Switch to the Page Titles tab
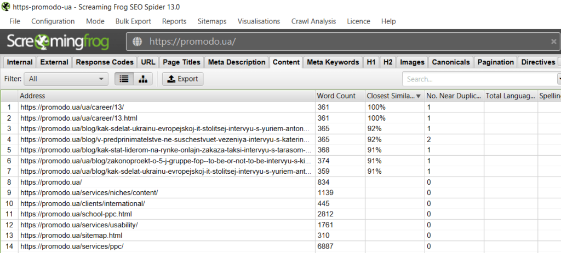Screen dimensions: 561x253 coord(181,62)
